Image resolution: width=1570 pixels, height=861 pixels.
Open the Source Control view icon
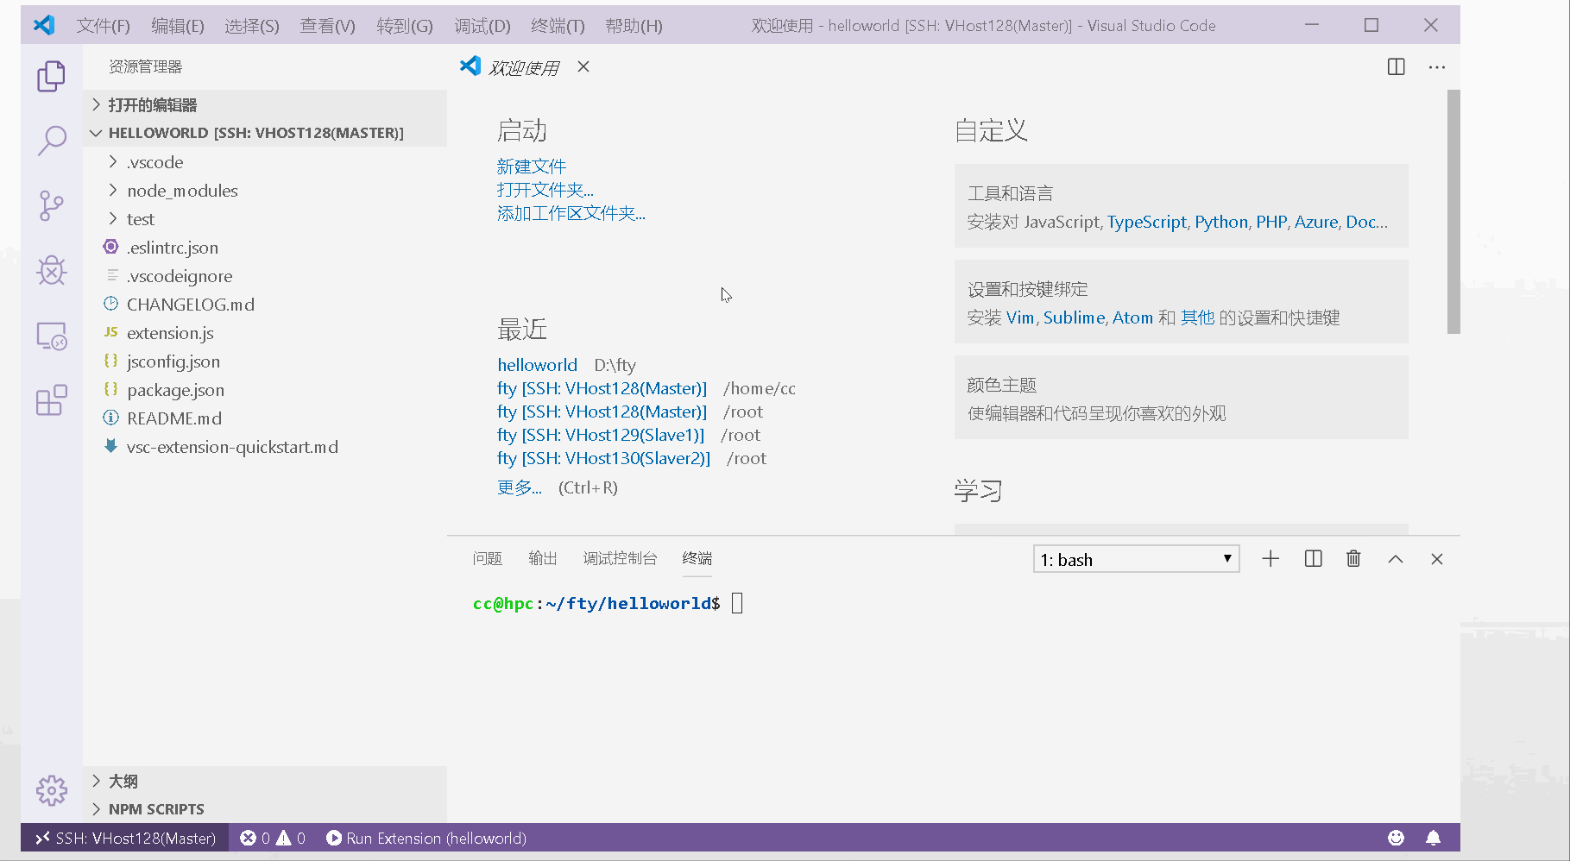[x=51, y=205]
